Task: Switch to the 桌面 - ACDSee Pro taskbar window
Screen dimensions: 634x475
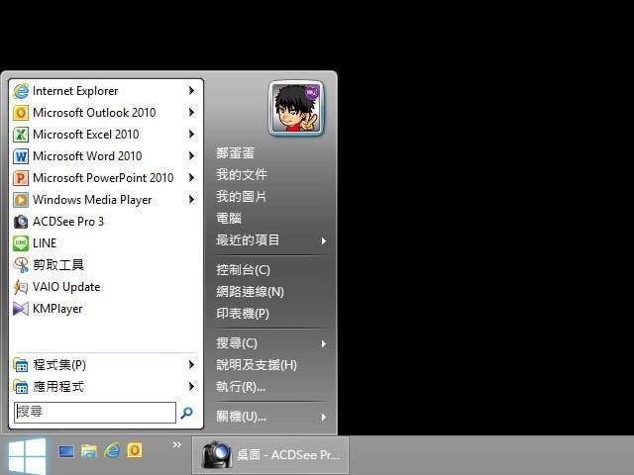Action: (x=270, y=455)
